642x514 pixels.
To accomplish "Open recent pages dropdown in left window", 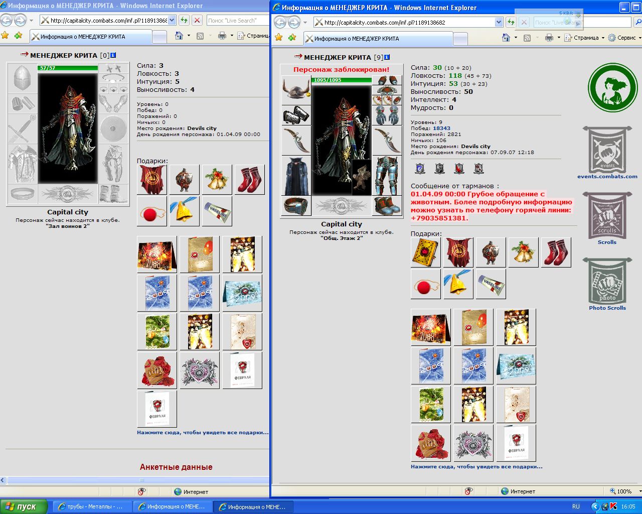I will [31, 20].
